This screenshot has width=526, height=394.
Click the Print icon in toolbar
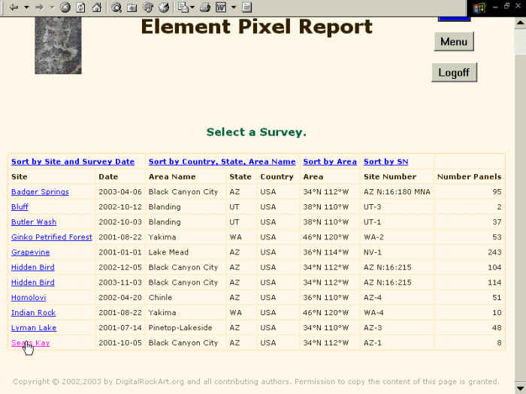pos(204,8)
